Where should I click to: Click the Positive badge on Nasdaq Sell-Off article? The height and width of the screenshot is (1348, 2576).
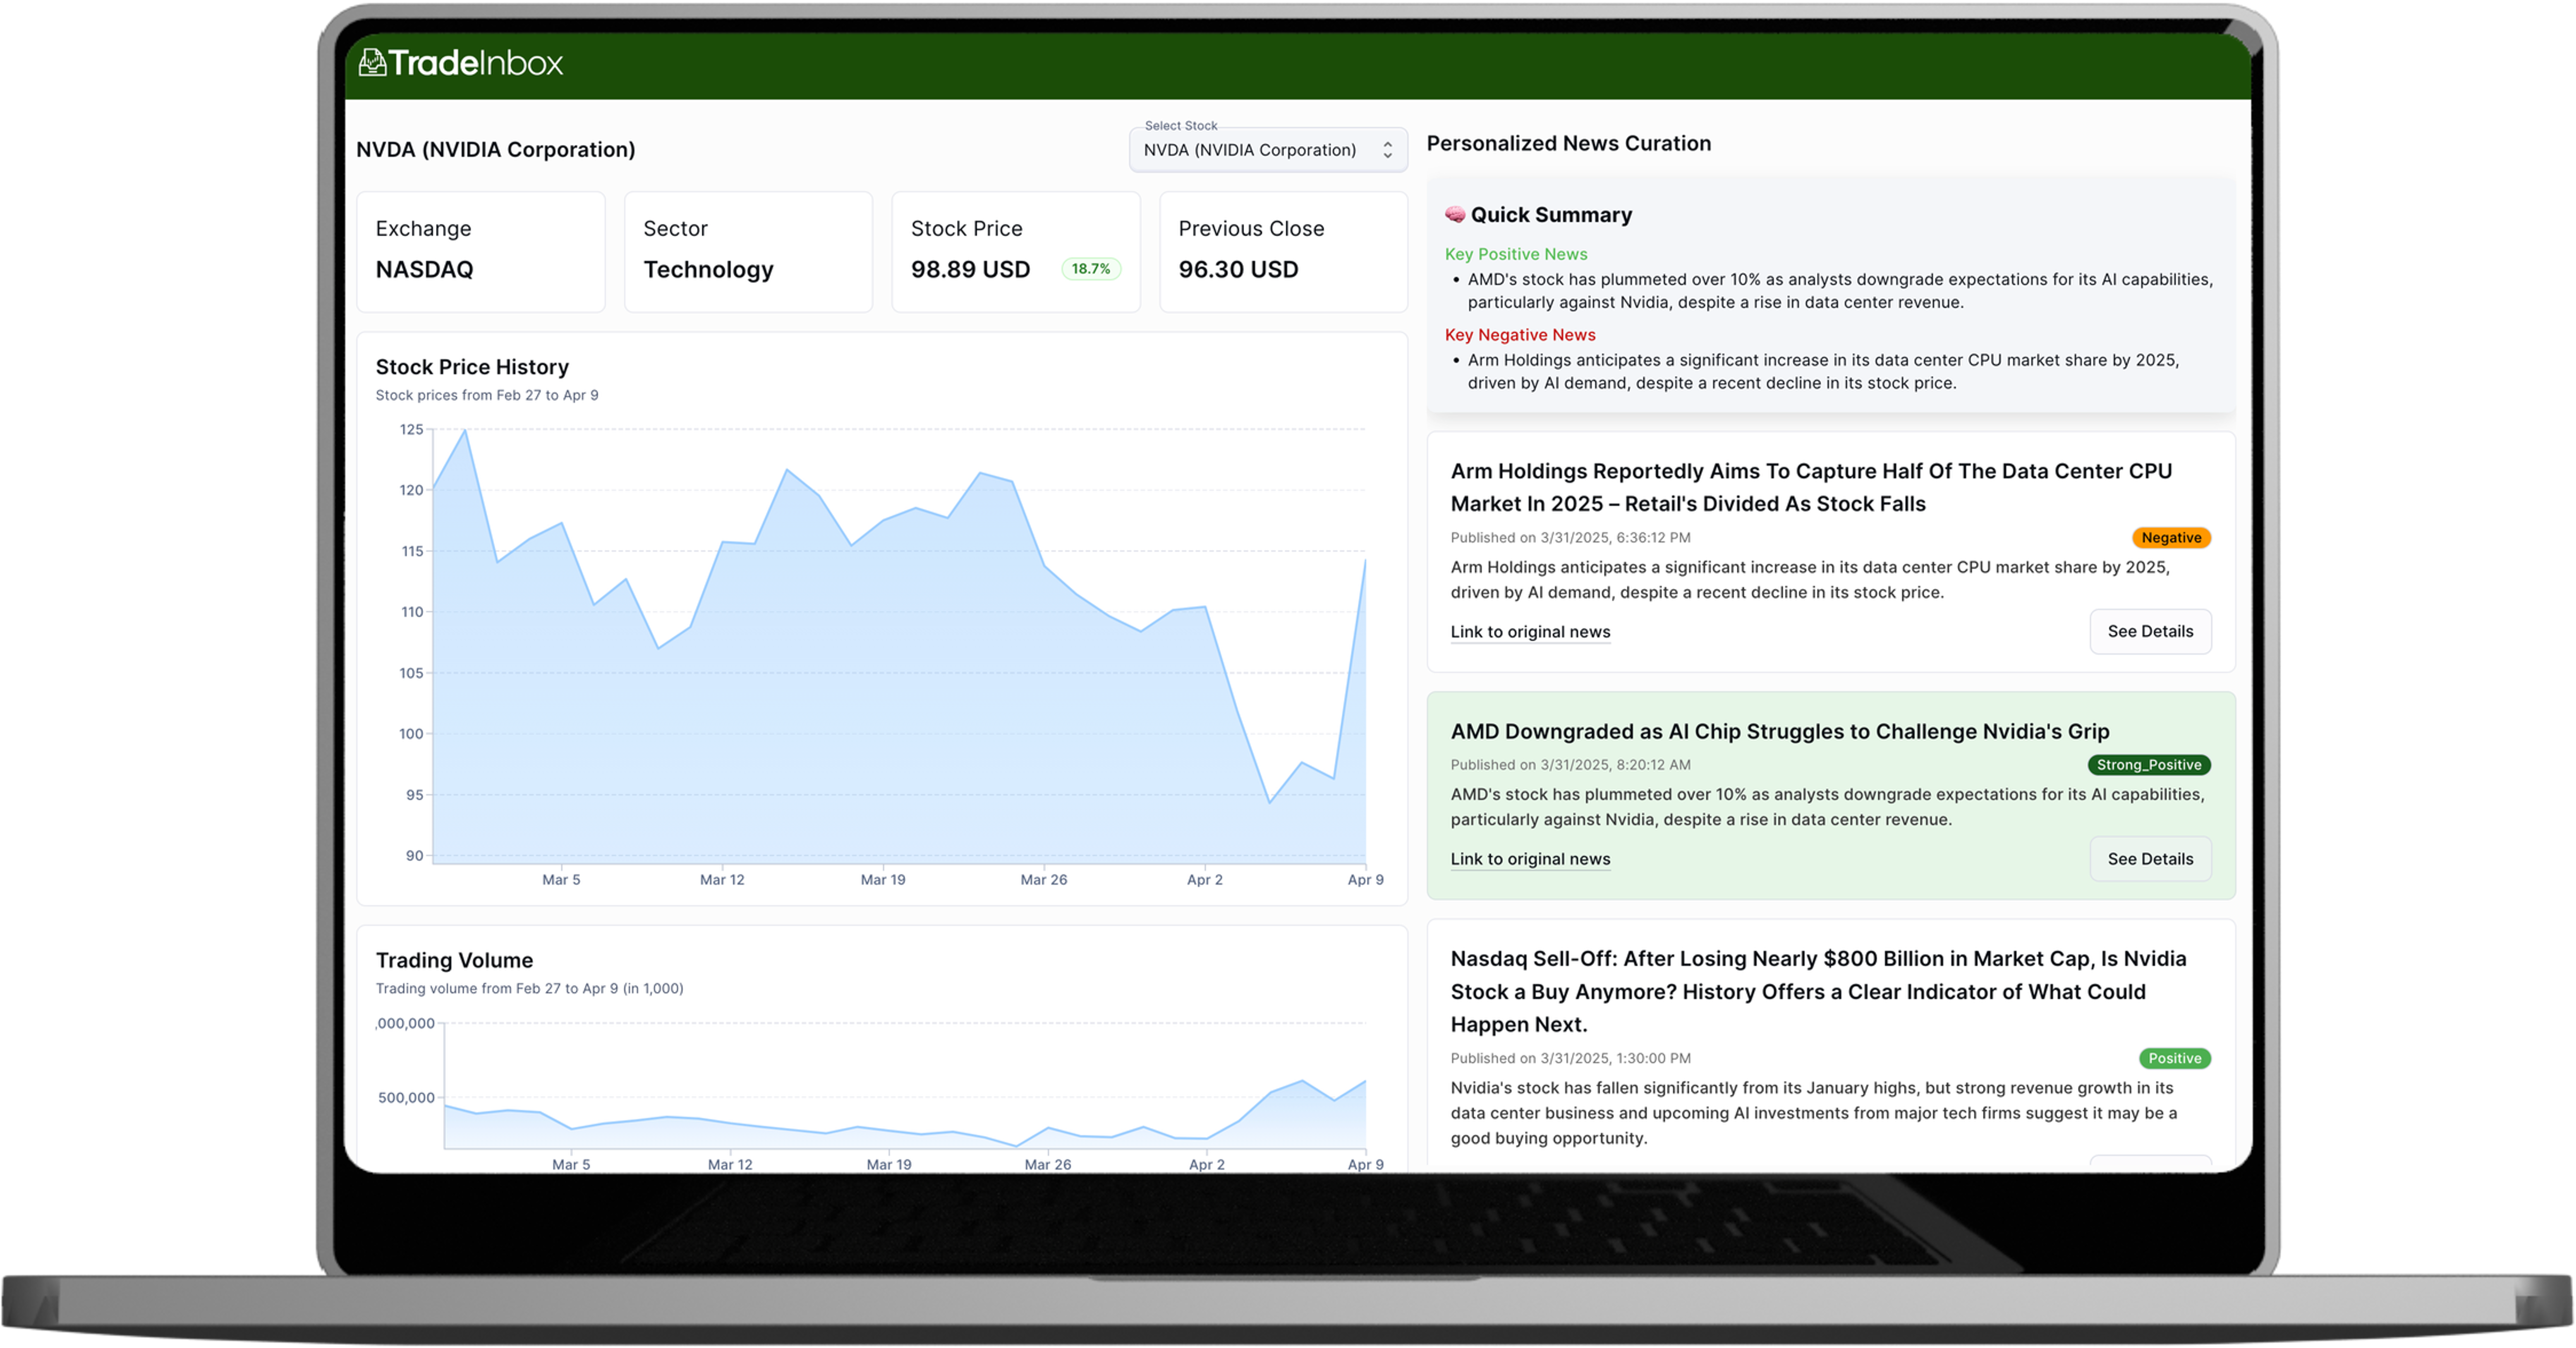coord(2175,1058)
